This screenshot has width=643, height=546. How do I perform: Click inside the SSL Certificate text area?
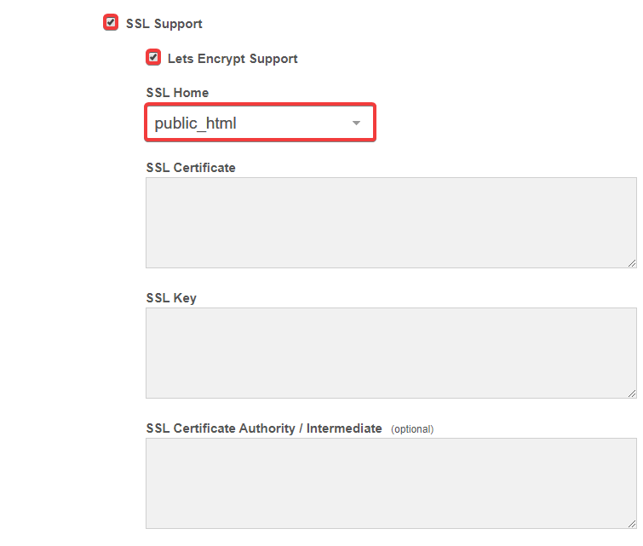tap(391, 222)
